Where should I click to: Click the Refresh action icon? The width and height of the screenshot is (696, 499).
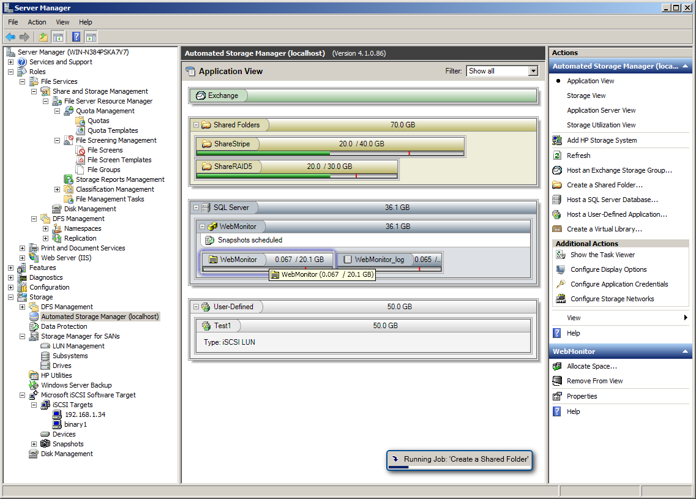click(557, 156)
